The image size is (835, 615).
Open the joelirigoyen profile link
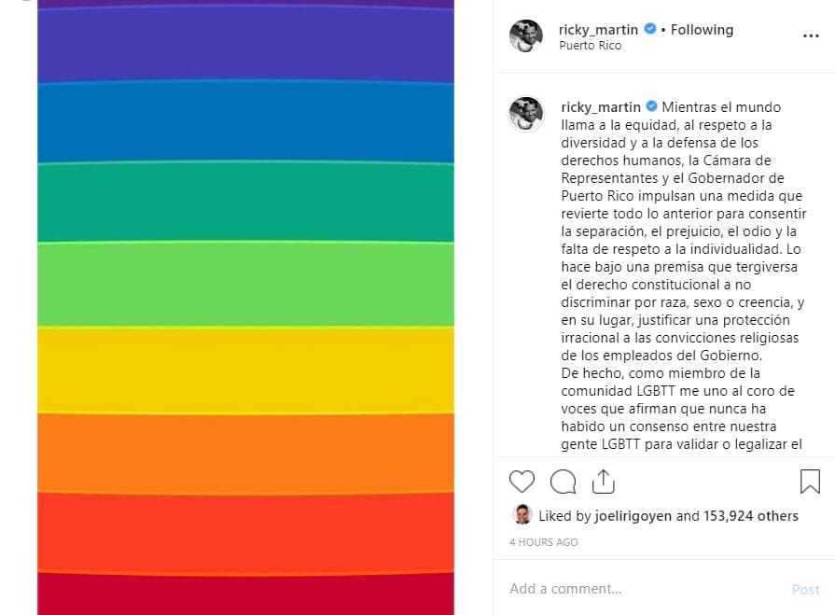632,516
